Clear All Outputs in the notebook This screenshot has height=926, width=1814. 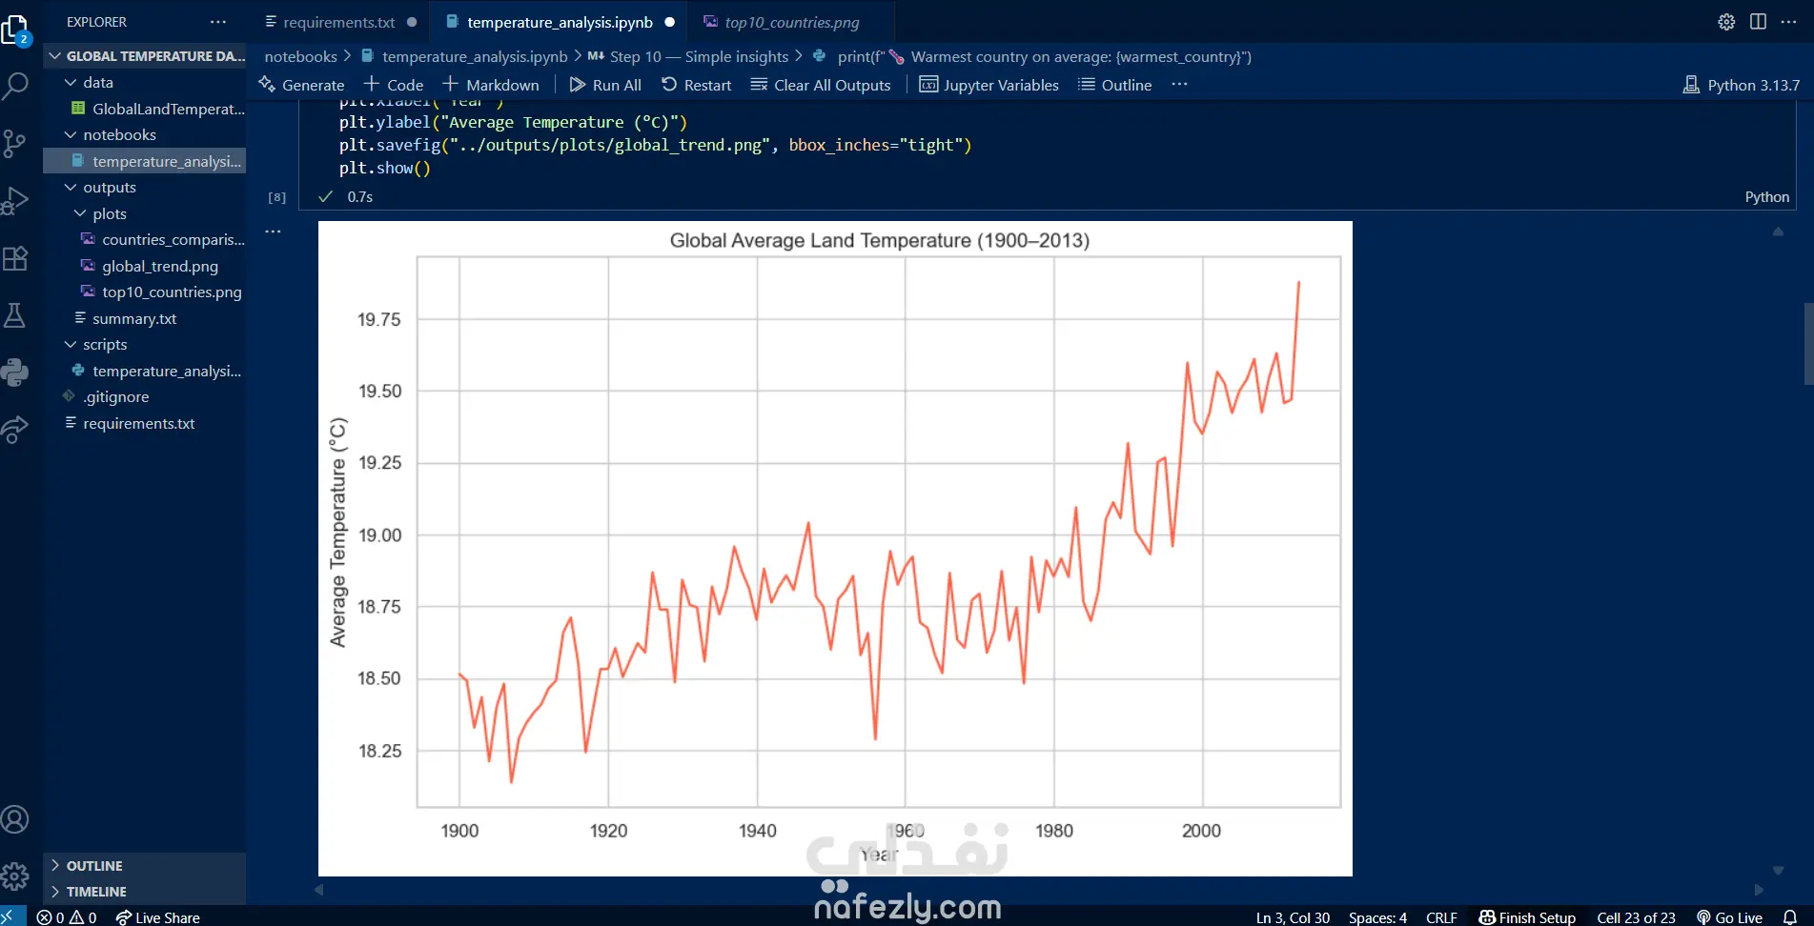821,85
